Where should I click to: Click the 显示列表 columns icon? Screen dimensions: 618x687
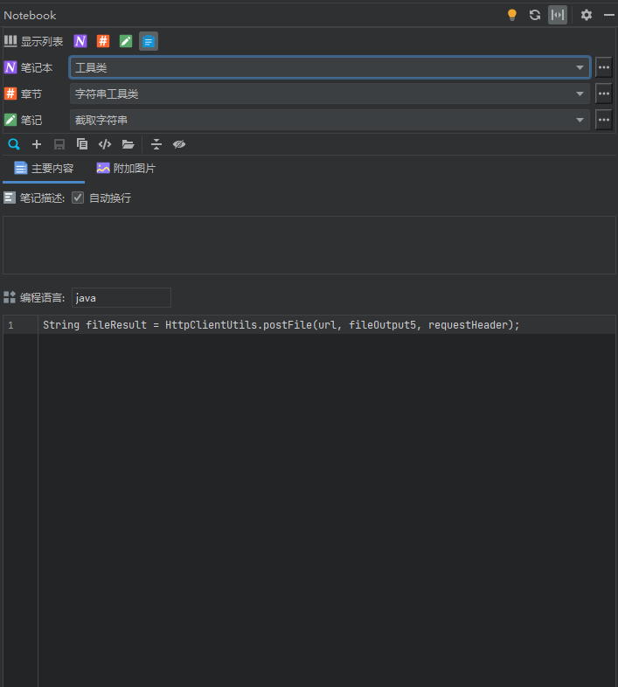point(10,41)
